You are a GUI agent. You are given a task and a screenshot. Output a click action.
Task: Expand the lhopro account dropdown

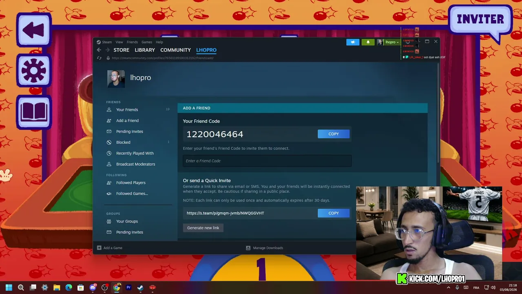point(392,42)
